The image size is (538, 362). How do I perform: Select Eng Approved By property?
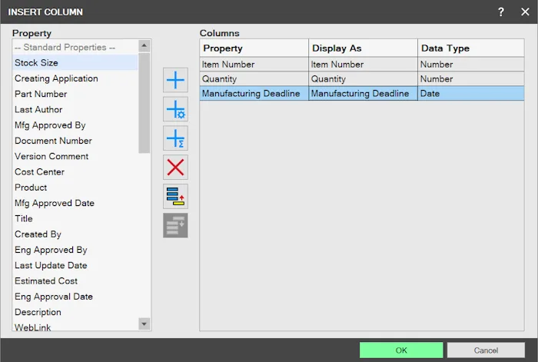coord(75,250)
